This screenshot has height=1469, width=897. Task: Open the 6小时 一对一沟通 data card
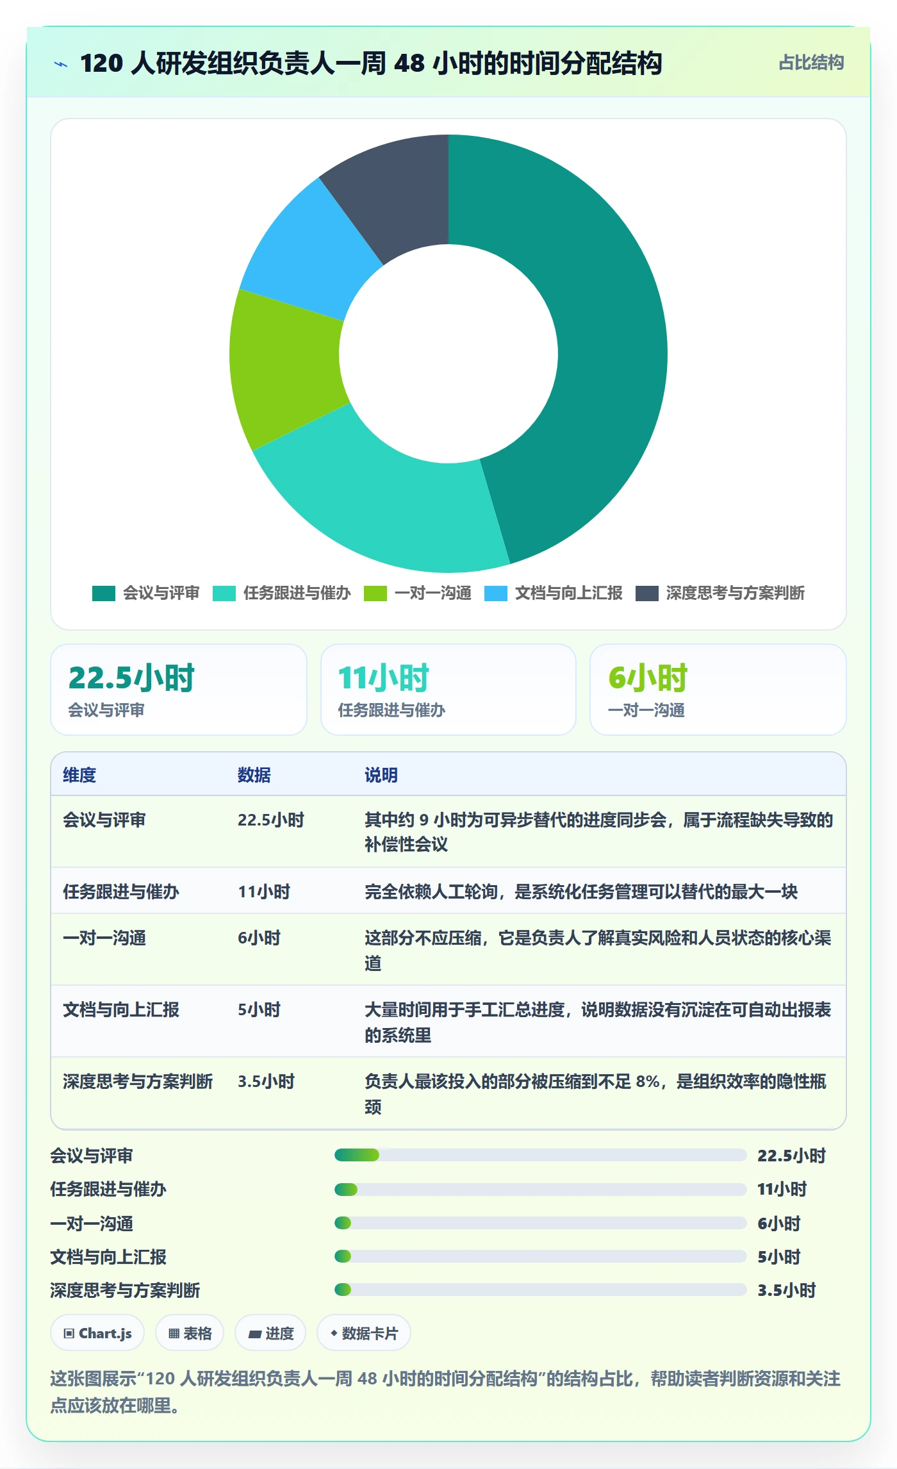click(718, 690)
